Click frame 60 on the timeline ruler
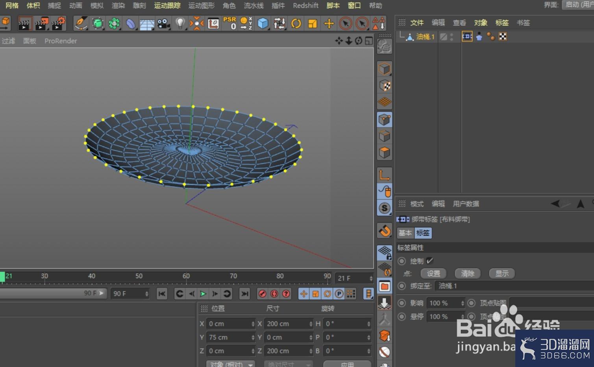This screenshot has width=594, height=367. 186,277
